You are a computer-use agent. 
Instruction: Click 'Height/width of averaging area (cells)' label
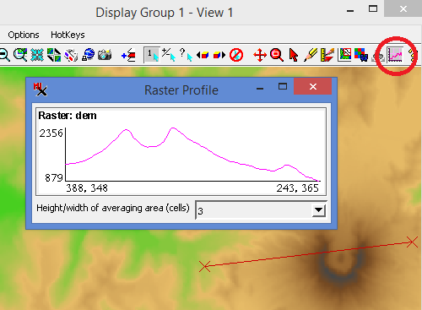click(113, 208)
